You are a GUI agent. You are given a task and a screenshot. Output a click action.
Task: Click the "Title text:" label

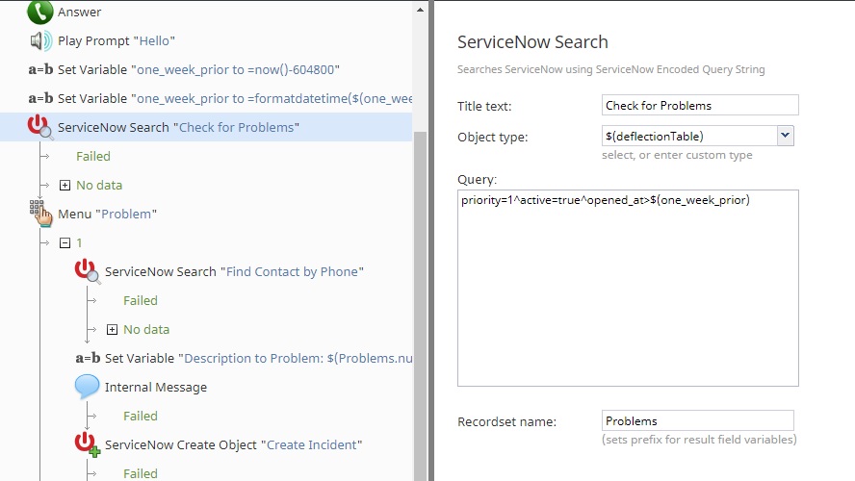click(484, 106)
